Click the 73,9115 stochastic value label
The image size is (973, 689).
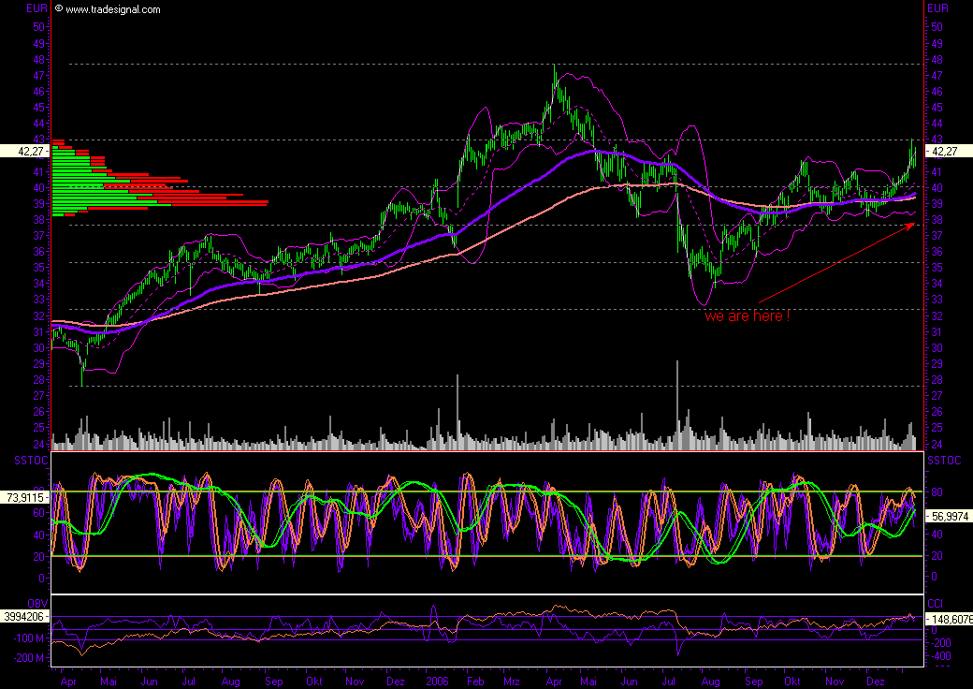[24, 498]
